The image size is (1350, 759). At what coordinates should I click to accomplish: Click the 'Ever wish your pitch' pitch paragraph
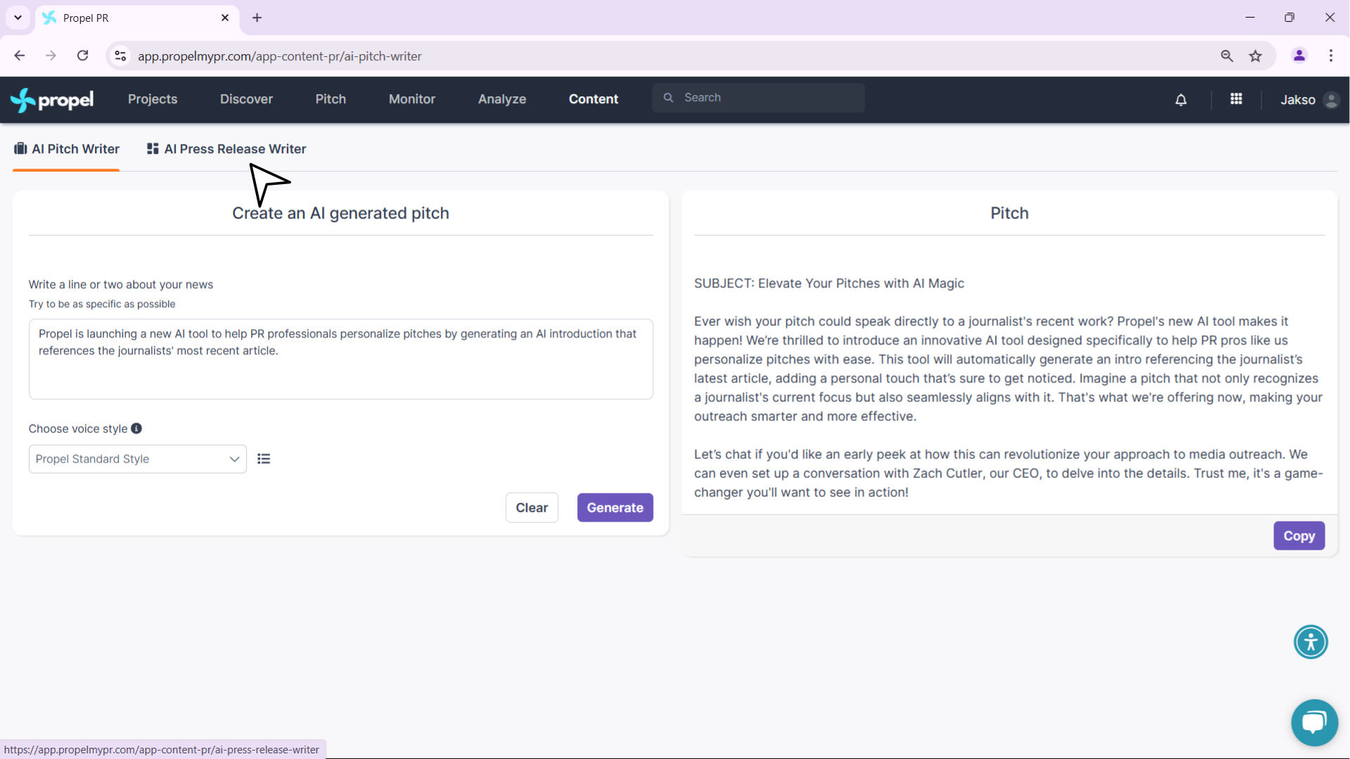coord(1008,368)
